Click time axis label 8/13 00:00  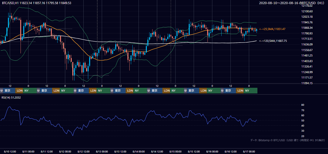(102, 151)
